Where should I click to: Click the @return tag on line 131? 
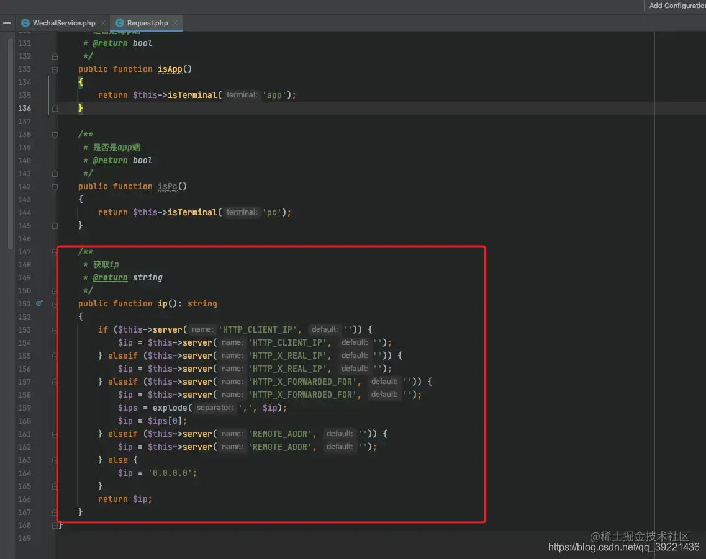click(111, 43)
